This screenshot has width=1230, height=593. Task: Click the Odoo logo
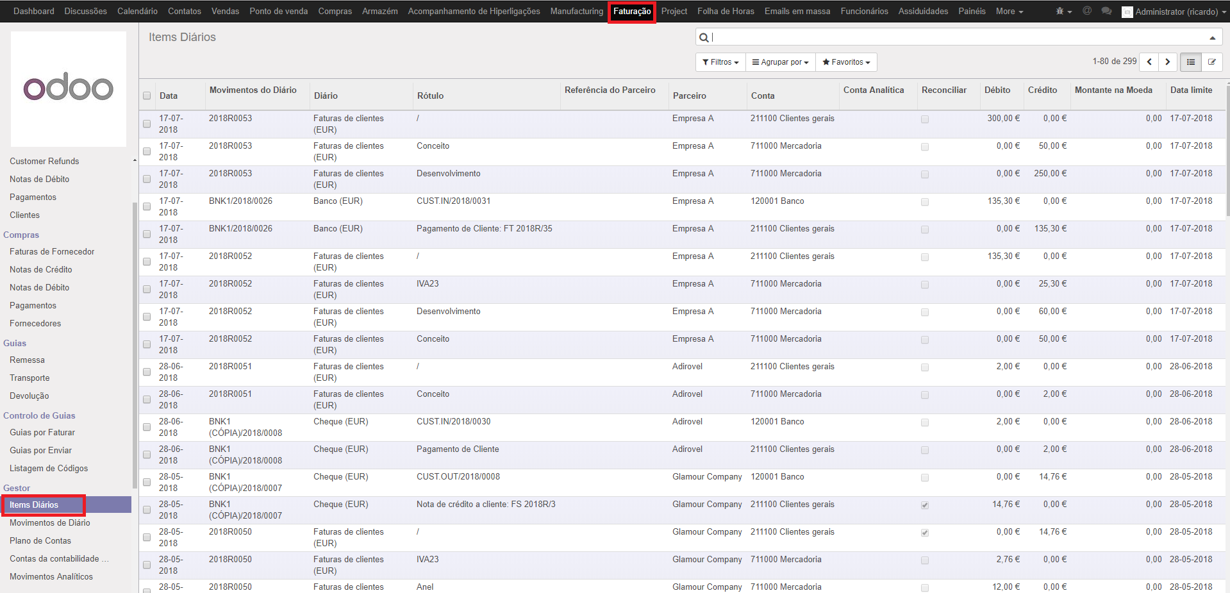69,88
